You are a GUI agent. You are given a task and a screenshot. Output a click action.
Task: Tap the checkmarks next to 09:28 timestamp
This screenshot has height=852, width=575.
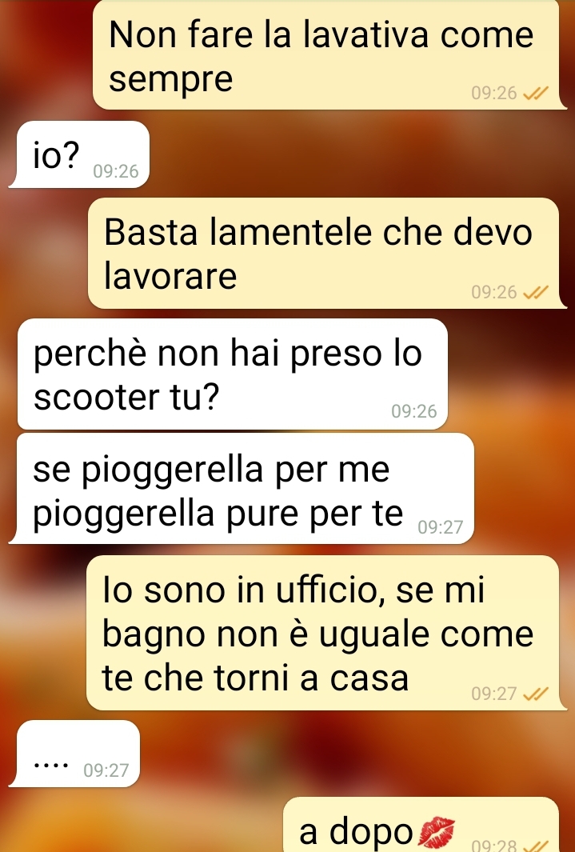[x=535, y=846]
